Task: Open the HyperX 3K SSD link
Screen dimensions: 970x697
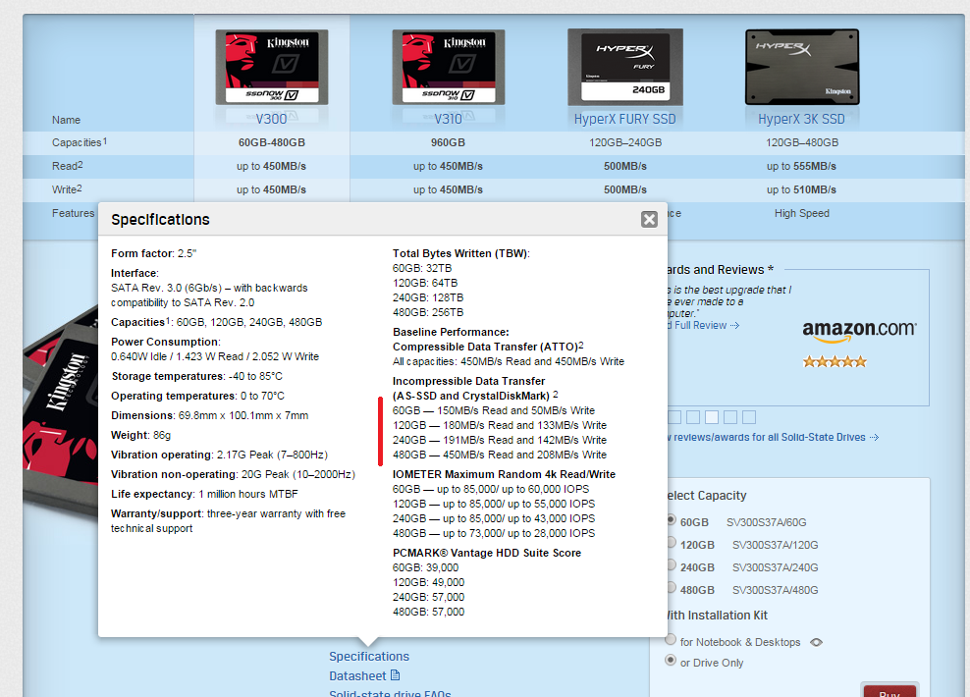Action: click(x=801, y=119)
